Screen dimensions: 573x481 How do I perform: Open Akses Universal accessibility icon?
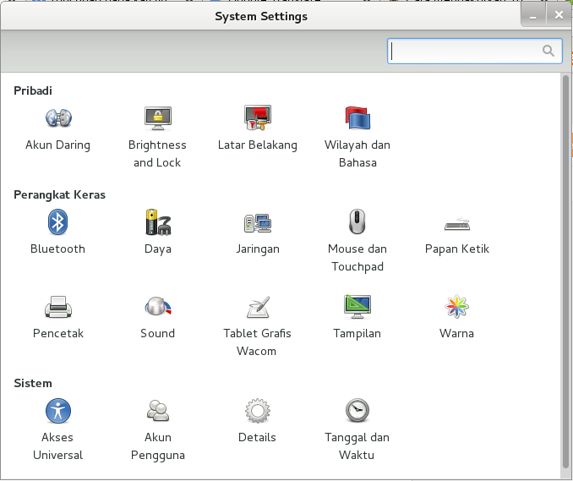click(x=58, y=411)
